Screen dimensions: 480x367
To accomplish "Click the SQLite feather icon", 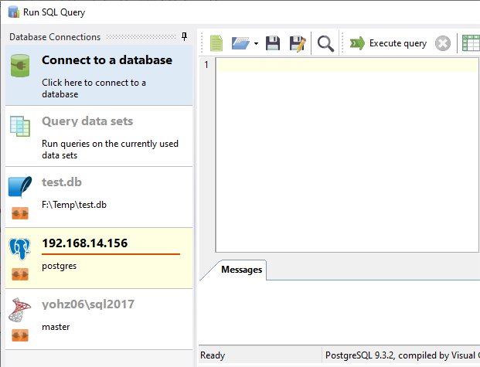I will [x=20, y=187].
